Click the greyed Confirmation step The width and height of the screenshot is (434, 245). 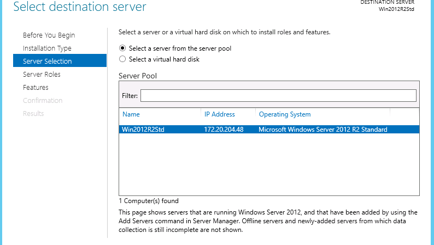(43, 100)
